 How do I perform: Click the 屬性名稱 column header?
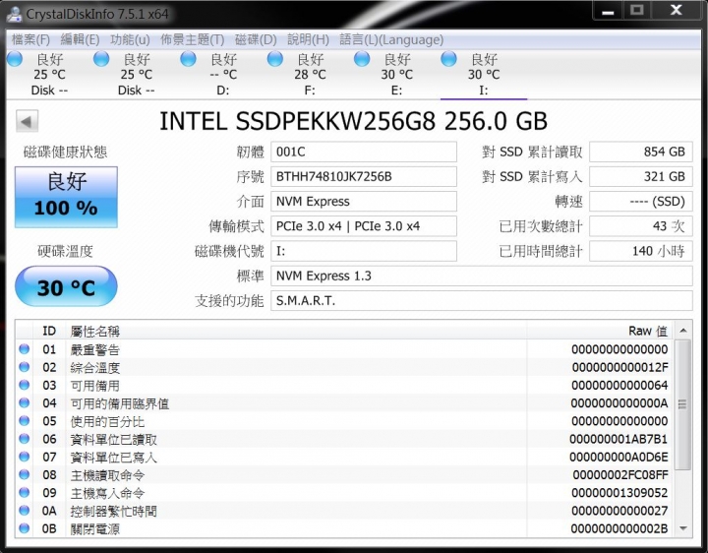pyautogui.click(x=296, y=331)
